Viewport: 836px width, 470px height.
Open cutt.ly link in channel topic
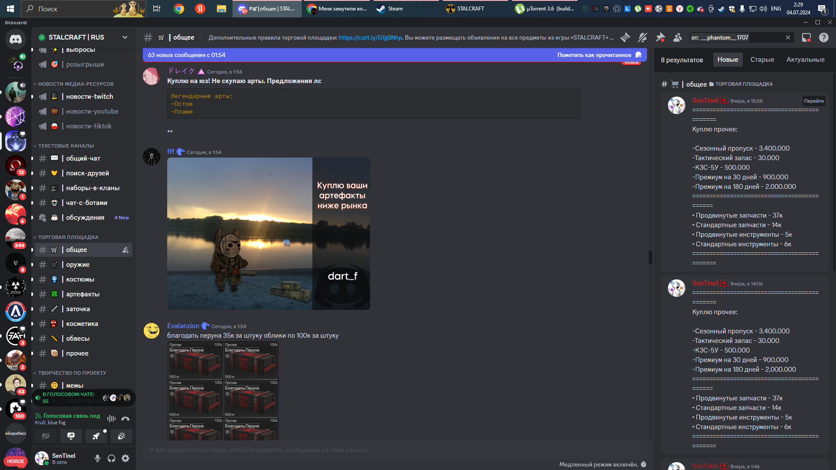point(371,37)
